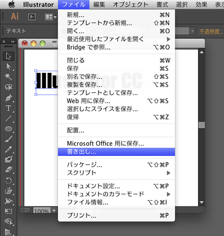Choose 閉じる menu item
The width and height of the screenshot is (224, 236).
tap(116, 60)
